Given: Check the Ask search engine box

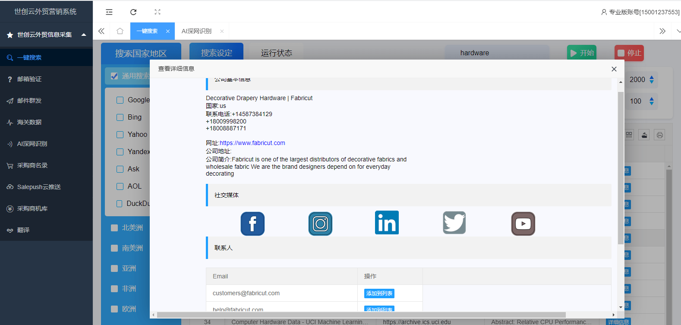Looking at the screenshot, I should click(x=120, y=169).
